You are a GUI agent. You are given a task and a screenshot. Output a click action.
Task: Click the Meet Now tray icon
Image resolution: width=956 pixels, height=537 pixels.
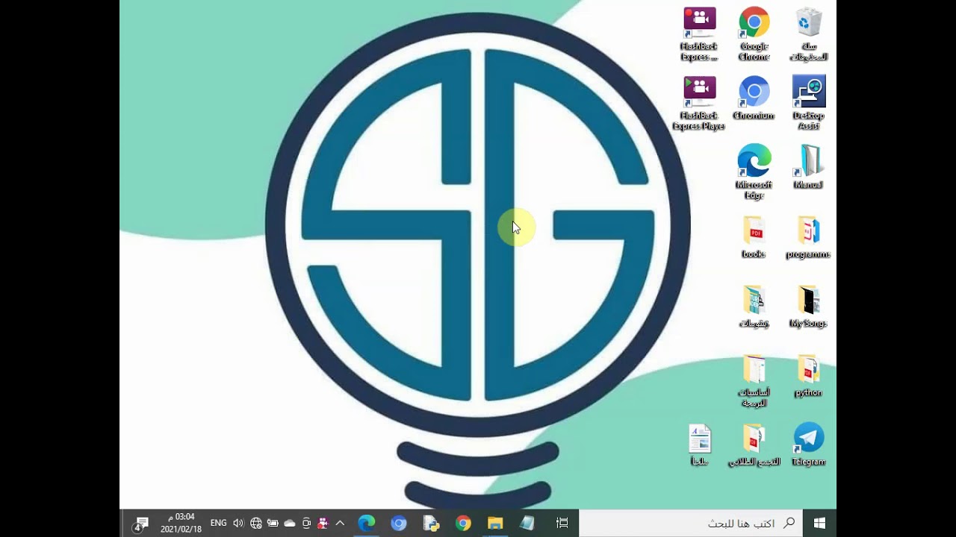pos(306,524)
